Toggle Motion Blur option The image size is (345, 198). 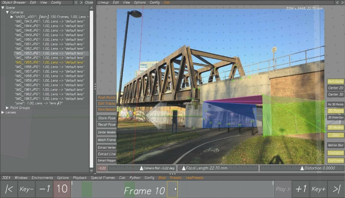tap(336, 145)
